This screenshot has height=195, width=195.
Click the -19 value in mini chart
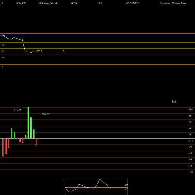click(126, 185)
